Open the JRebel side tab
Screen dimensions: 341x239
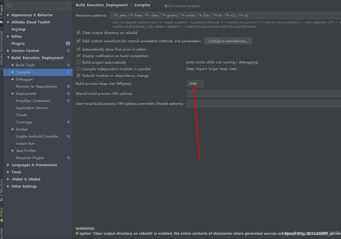click(1, 215)
